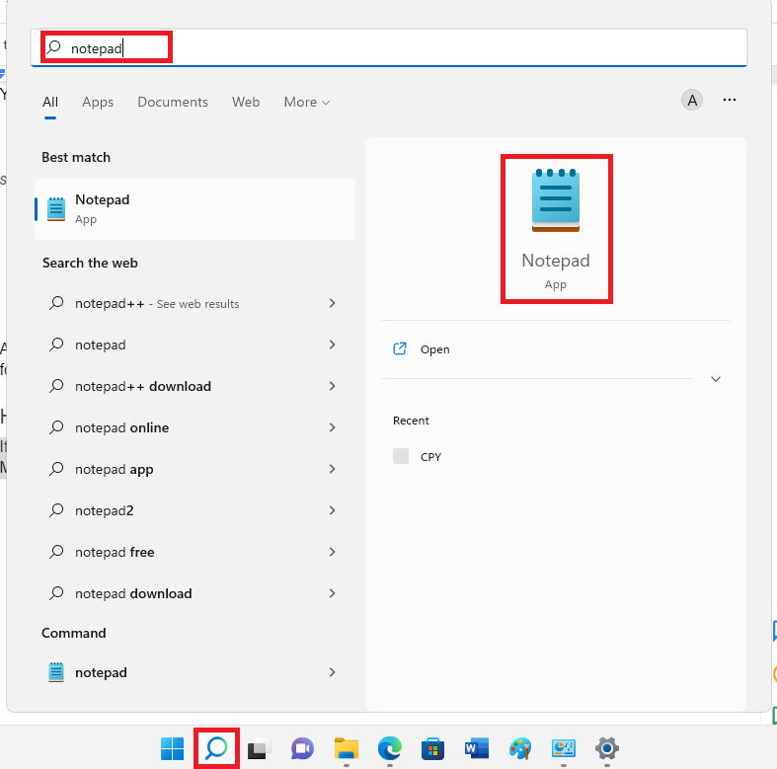Expand arrow for notepad online suggestion
The height and width of the screenshot is (769, 777).
click(x=332, y=427)
